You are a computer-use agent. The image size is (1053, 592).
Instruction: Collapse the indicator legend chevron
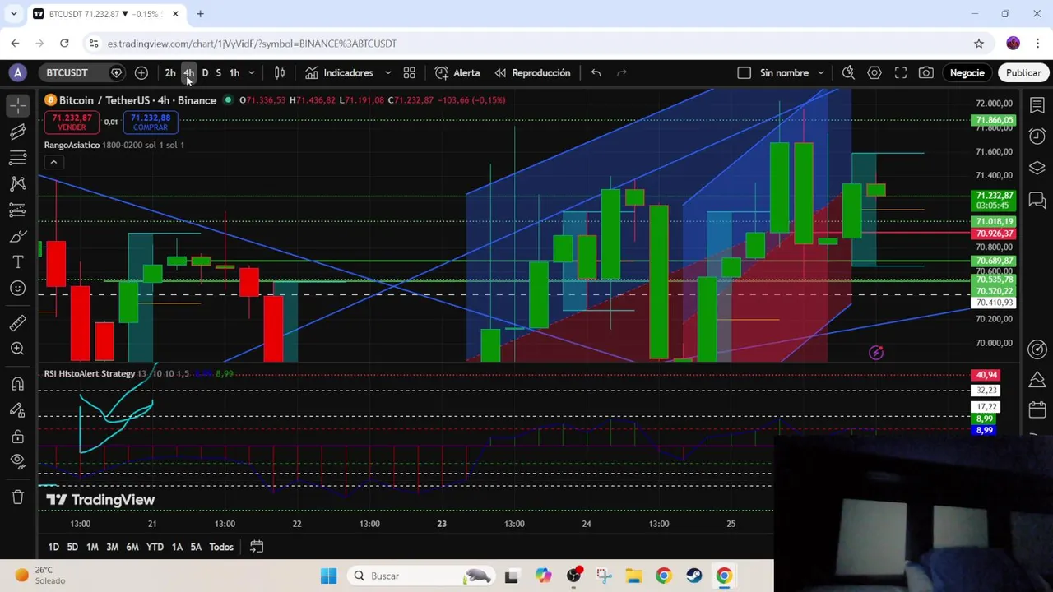point(53,162)
